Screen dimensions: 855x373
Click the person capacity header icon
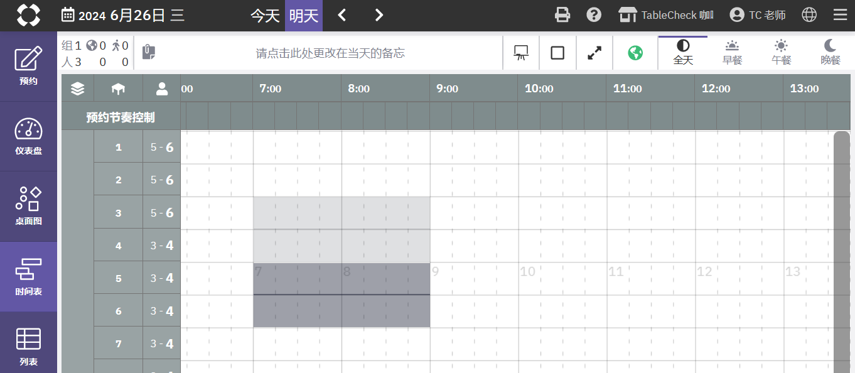162,89
